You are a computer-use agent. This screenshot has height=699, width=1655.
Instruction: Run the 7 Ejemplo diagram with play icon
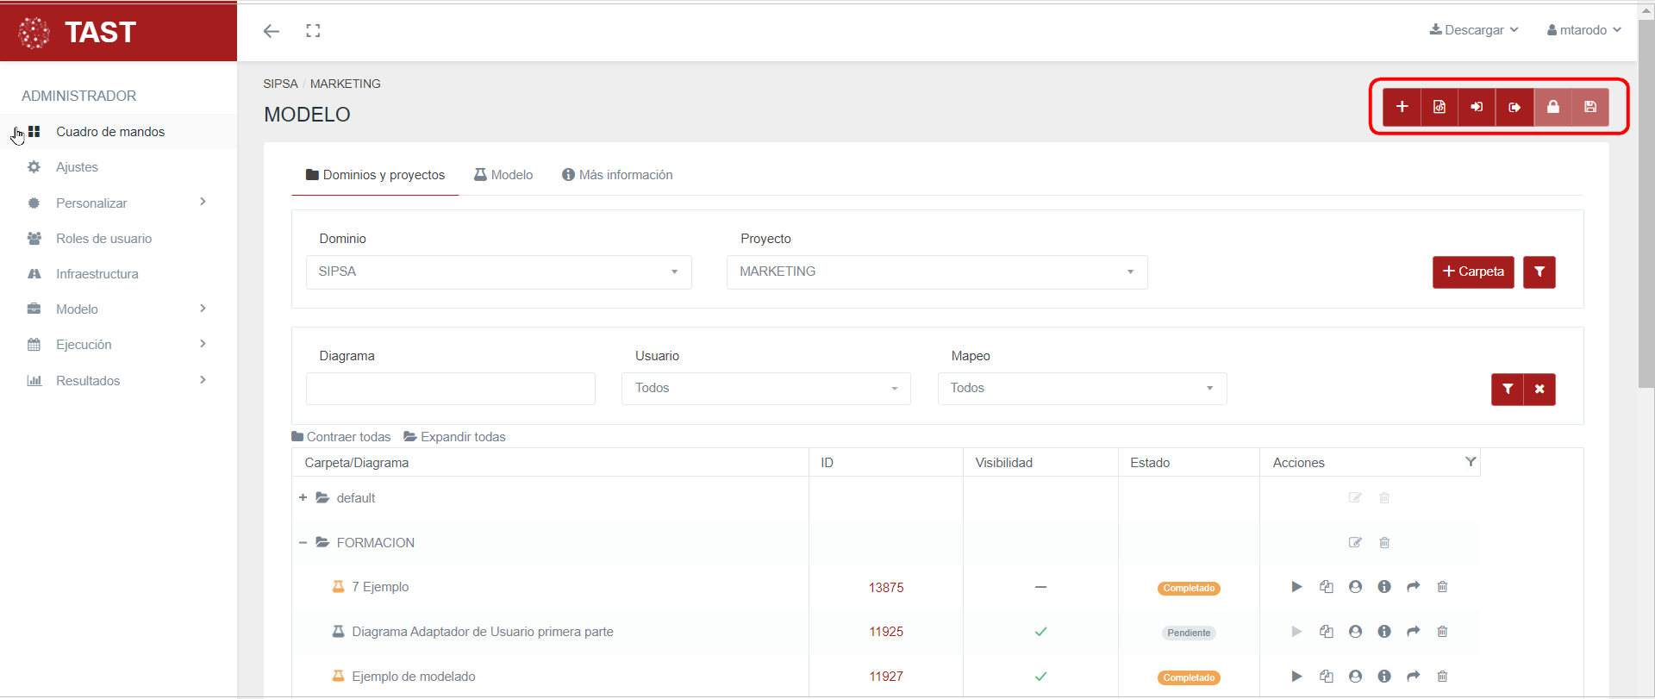[1296, 587]
